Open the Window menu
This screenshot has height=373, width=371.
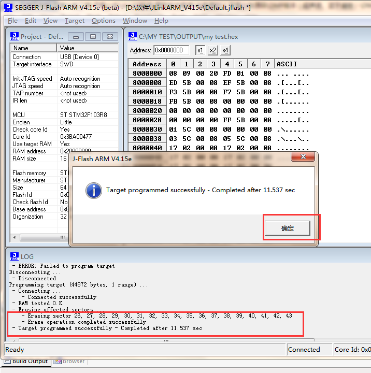[135, 21]
